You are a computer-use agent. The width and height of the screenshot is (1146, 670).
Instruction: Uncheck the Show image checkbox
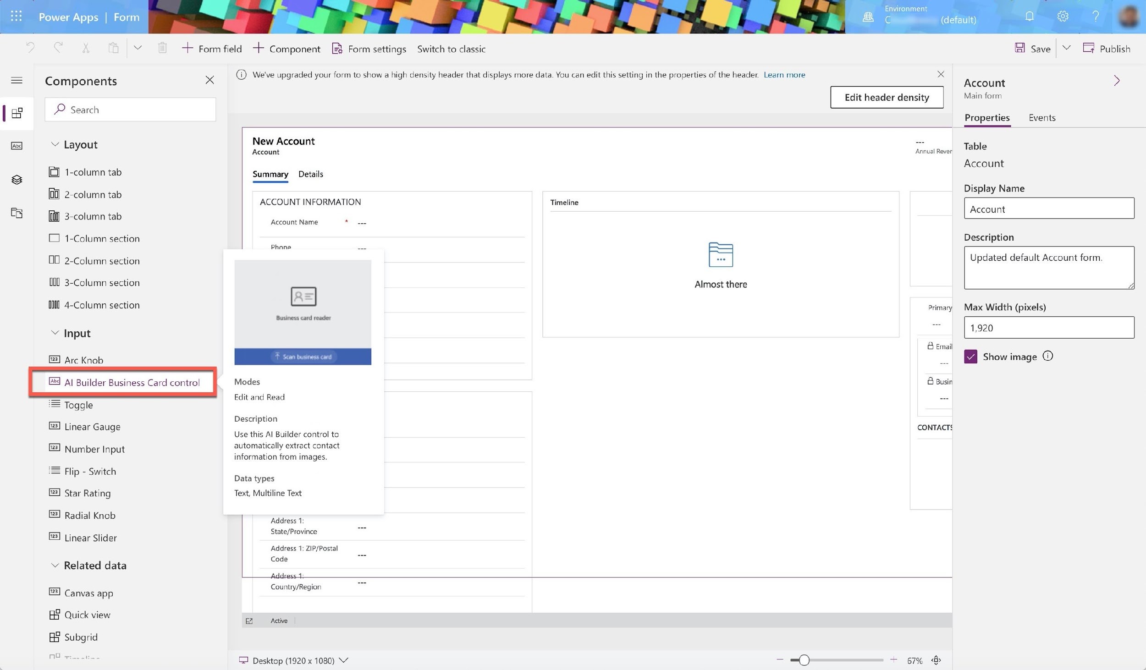tap(970, 357)
